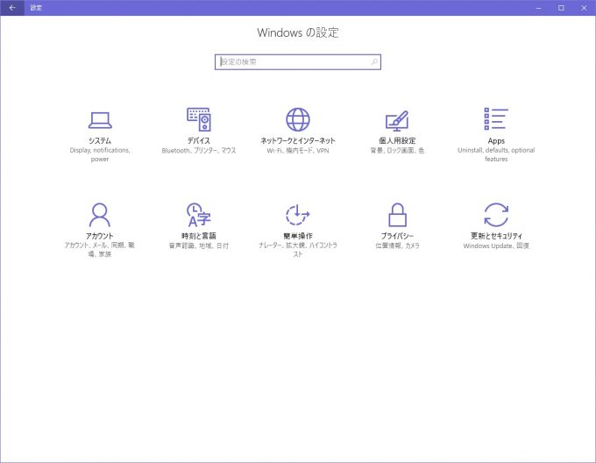Viewport: 596px width, 463px height.
Task: Open the デバイス keyboard and speaker icon
Action: pos(199,119)
